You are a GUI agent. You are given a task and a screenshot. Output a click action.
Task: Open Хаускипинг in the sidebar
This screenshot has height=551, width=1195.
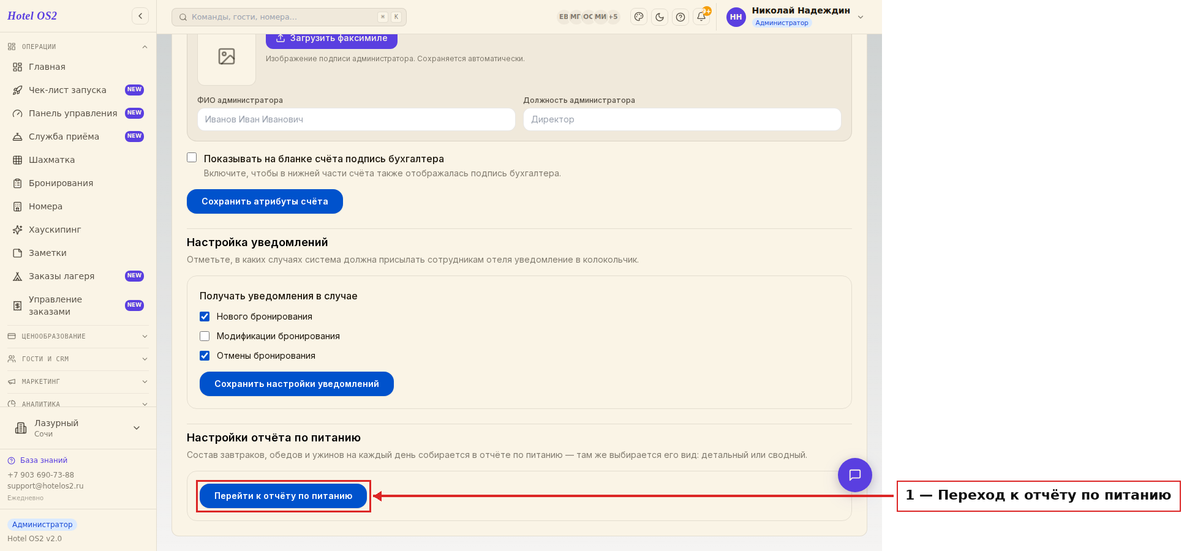pos(78,230)
